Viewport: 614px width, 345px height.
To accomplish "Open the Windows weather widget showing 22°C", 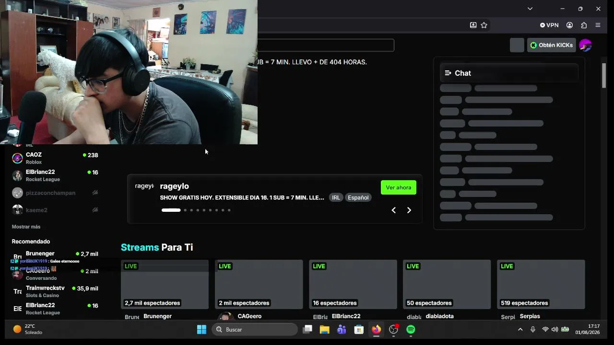I will 28,329.
